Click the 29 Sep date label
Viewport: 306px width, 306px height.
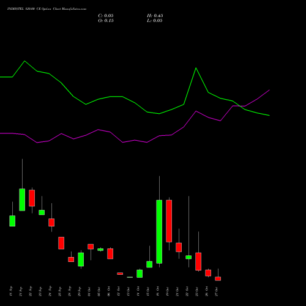pos(80,291)
